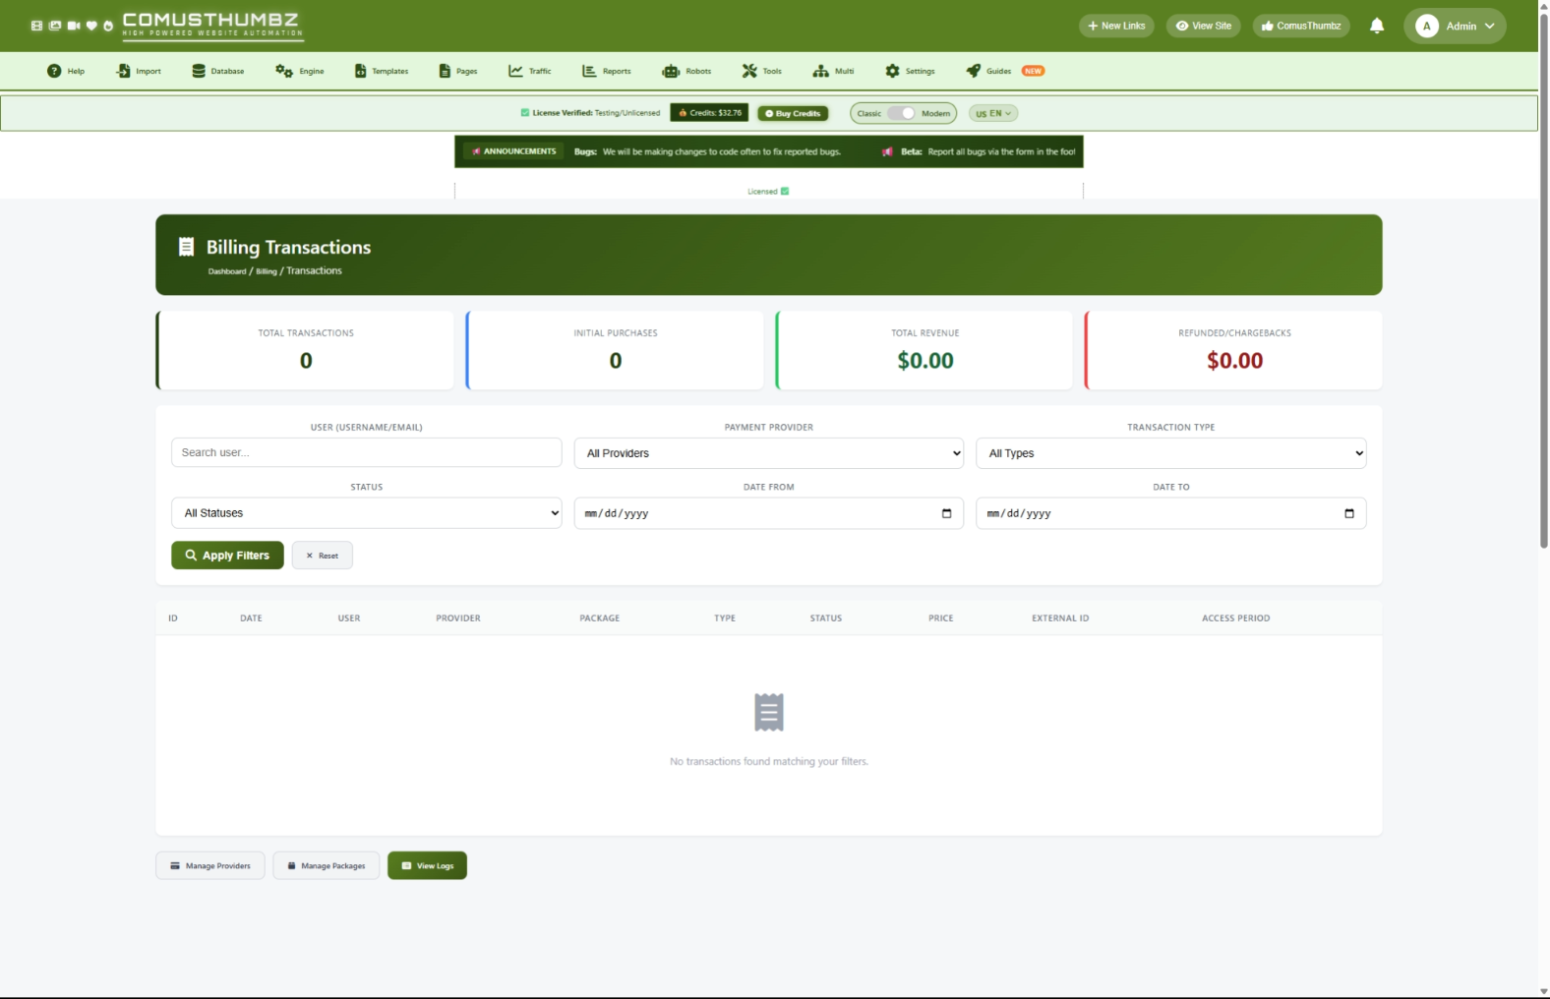Open the Transaction Type dropdown

click(1170, 453)
